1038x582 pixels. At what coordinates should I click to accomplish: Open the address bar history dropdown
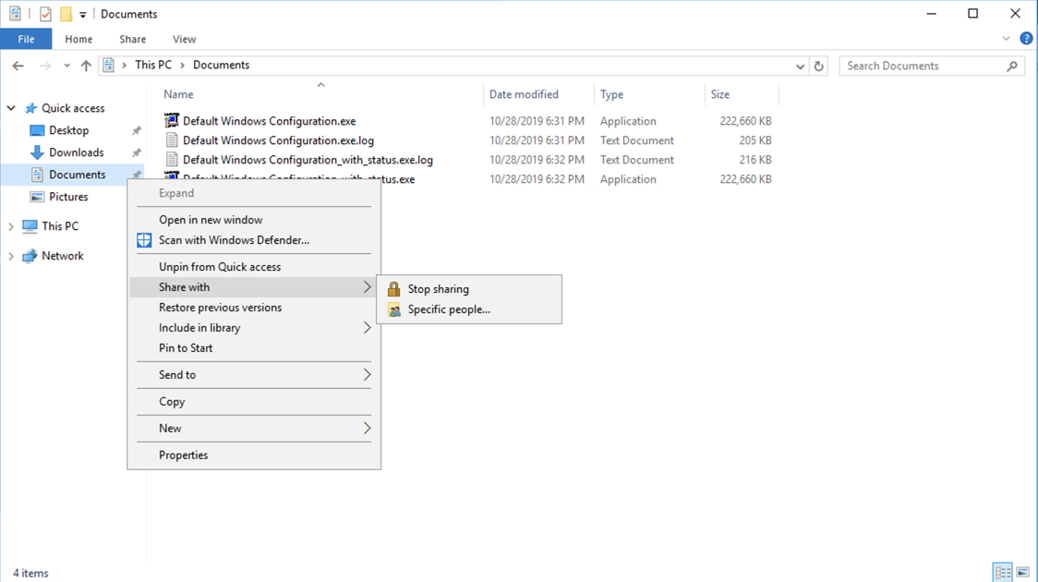point(800,66)
